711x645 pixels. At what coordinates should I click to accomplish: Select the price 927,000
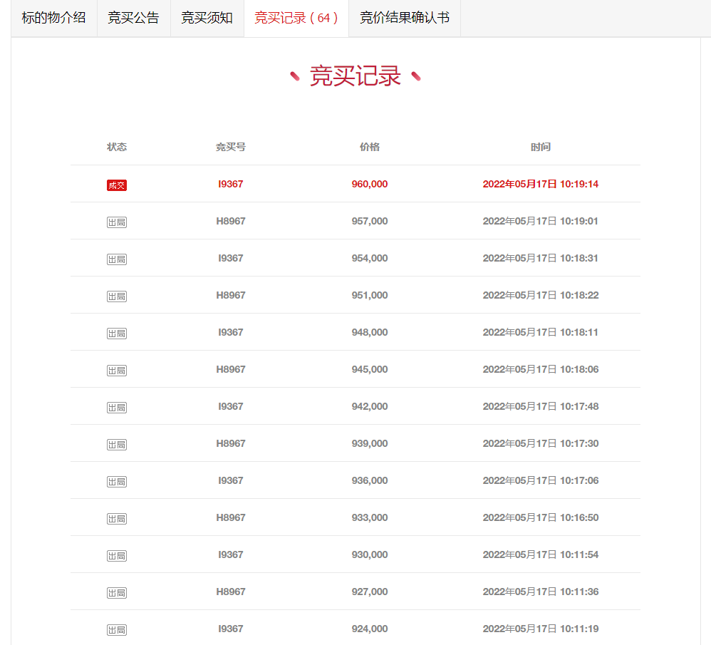[x=370, y=592]
